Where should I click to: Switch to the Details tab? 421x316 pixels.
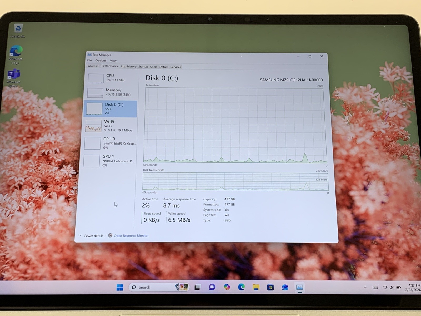tap(164, 67)
